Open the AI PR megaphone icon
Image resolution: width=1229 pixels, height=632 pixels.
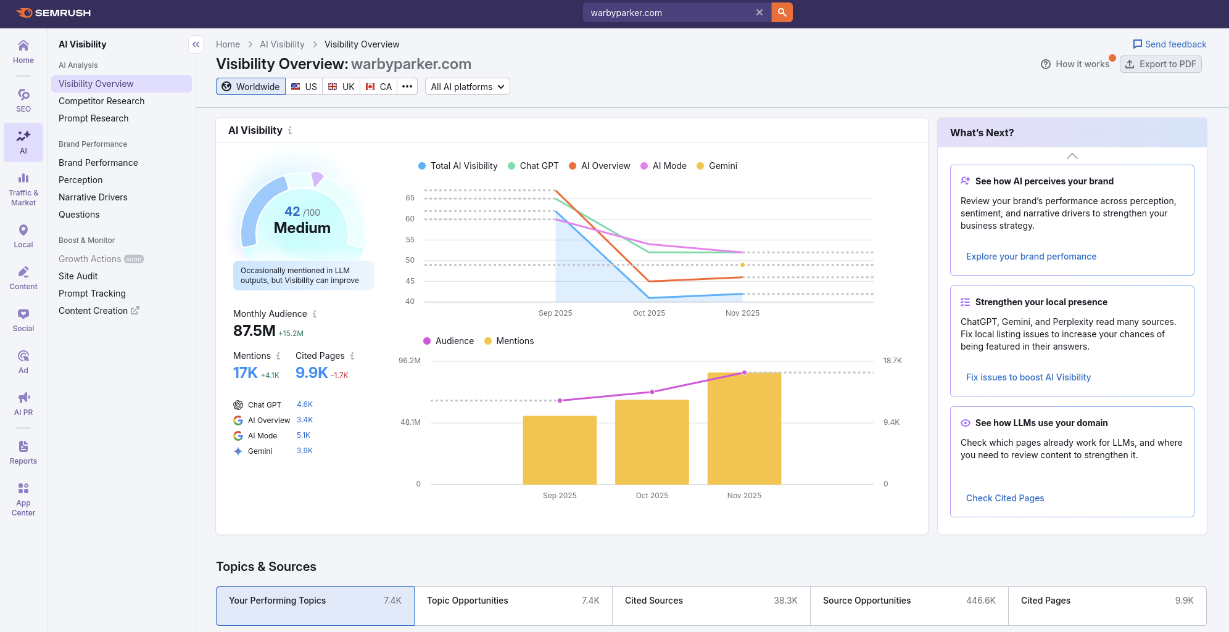pyautogui.click(x=23, y=403)
